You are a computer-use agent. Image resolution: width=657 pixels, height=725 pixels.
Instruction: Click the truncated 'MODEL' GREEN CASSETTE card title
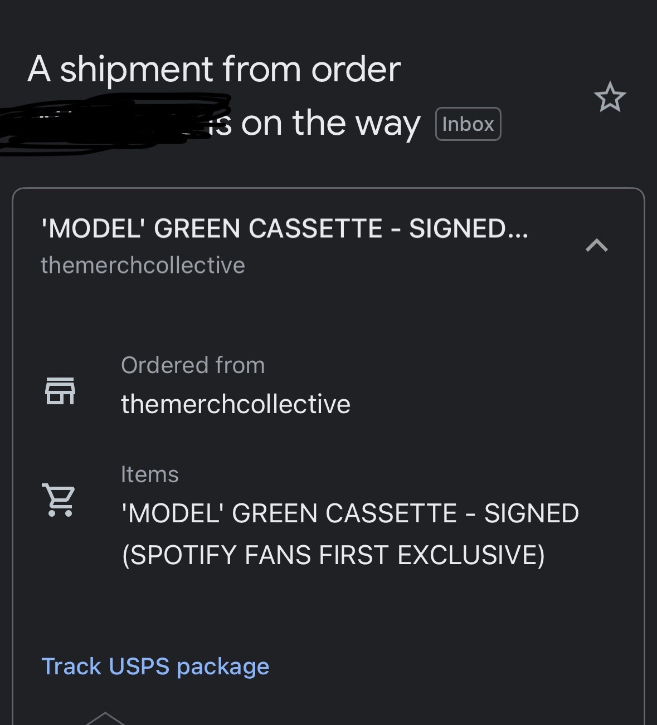click(x=284, y=228)
